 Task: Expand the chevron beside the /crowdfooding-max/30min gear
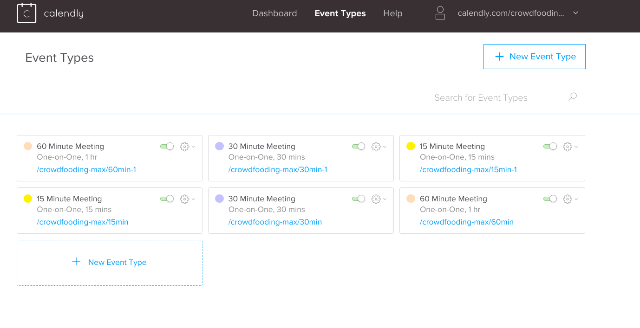coord(385,199)
